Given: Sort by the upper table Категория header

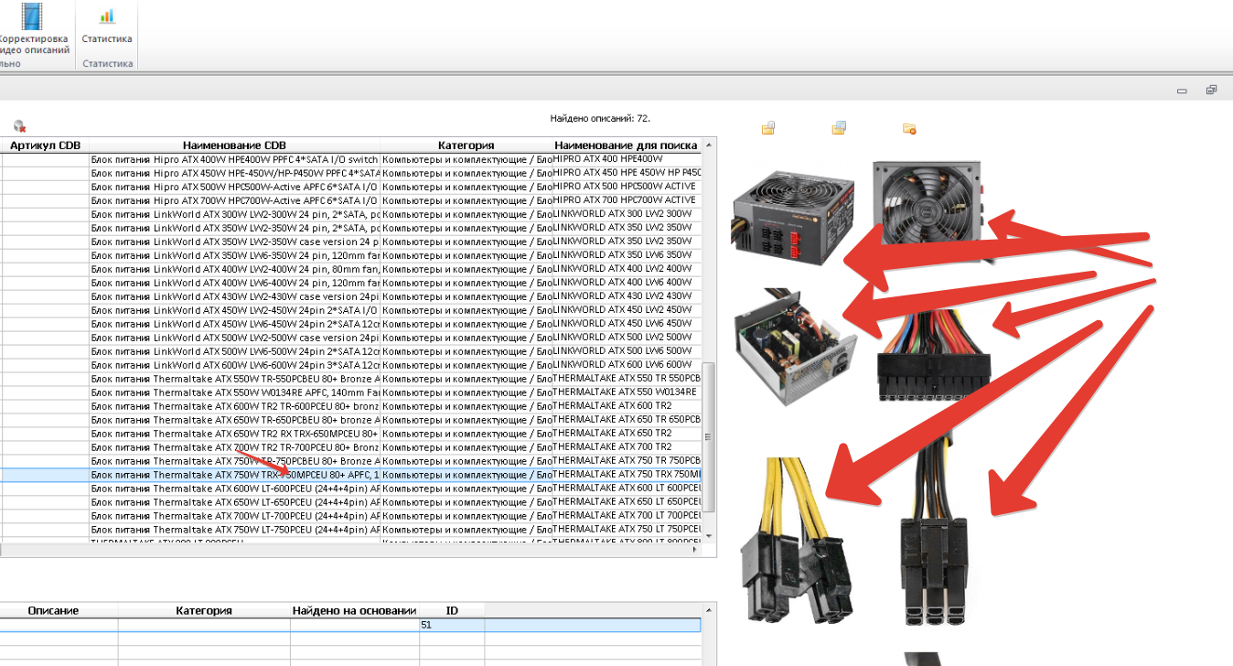Looking at the screenshot, I should coord(466,145).
